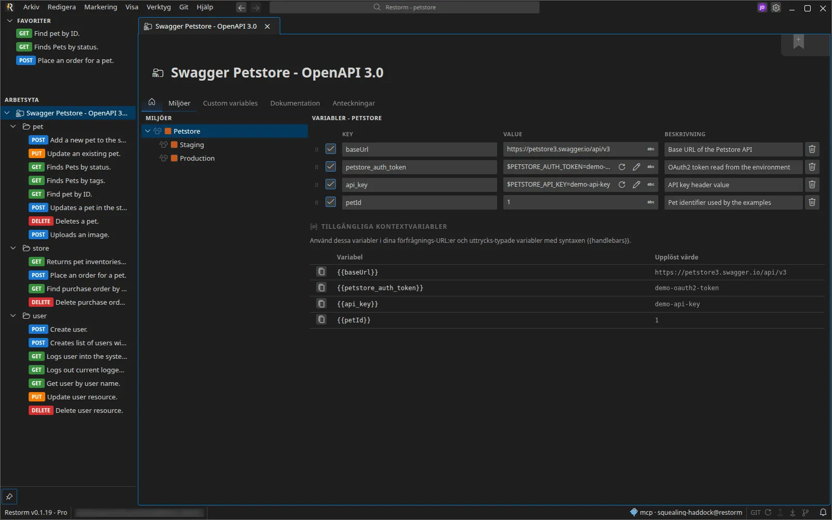The image size is (832, 520).
Task: Uncheck the petstore_auth_token variable checkbox
Action: coord(331,166)
